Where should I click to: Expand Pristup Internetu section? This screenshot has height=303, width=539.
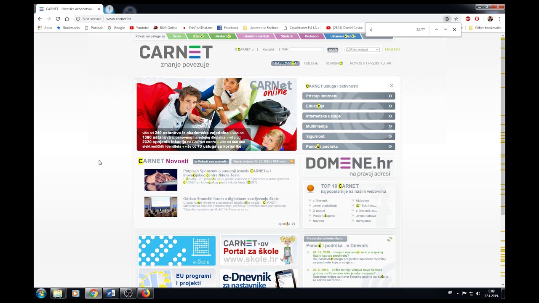coord(349,96)
